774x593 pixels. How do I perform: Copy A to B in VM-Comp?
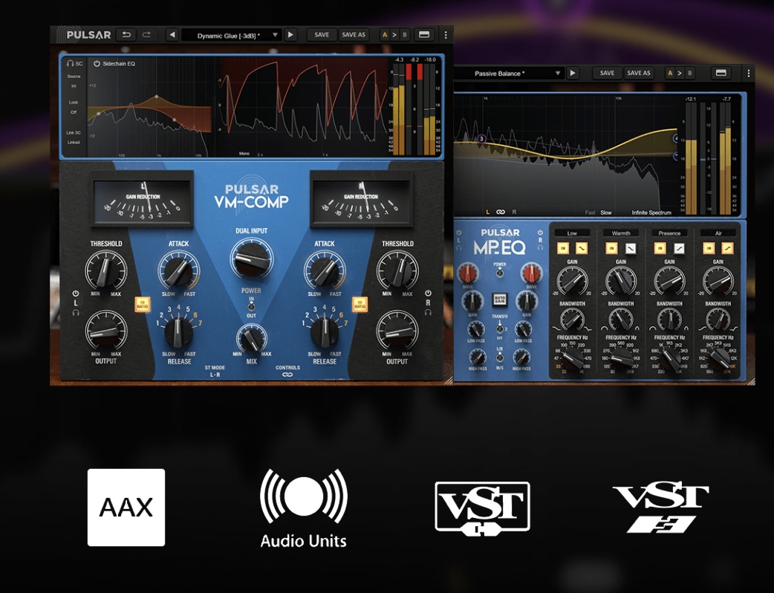point(394,35)
